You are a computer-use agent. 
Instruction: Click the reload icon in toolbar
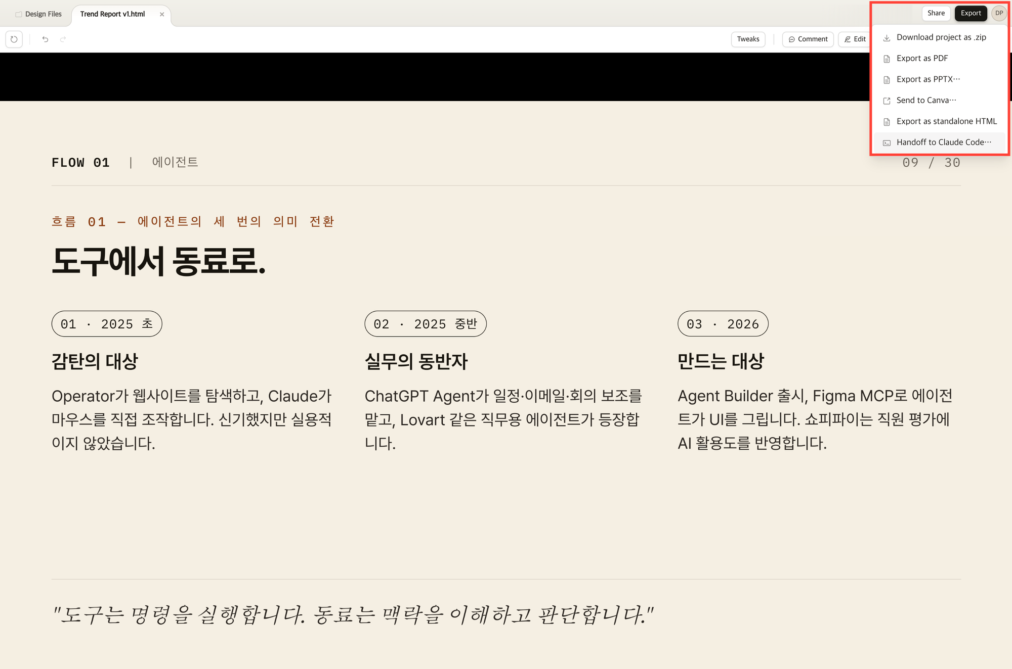14,39
